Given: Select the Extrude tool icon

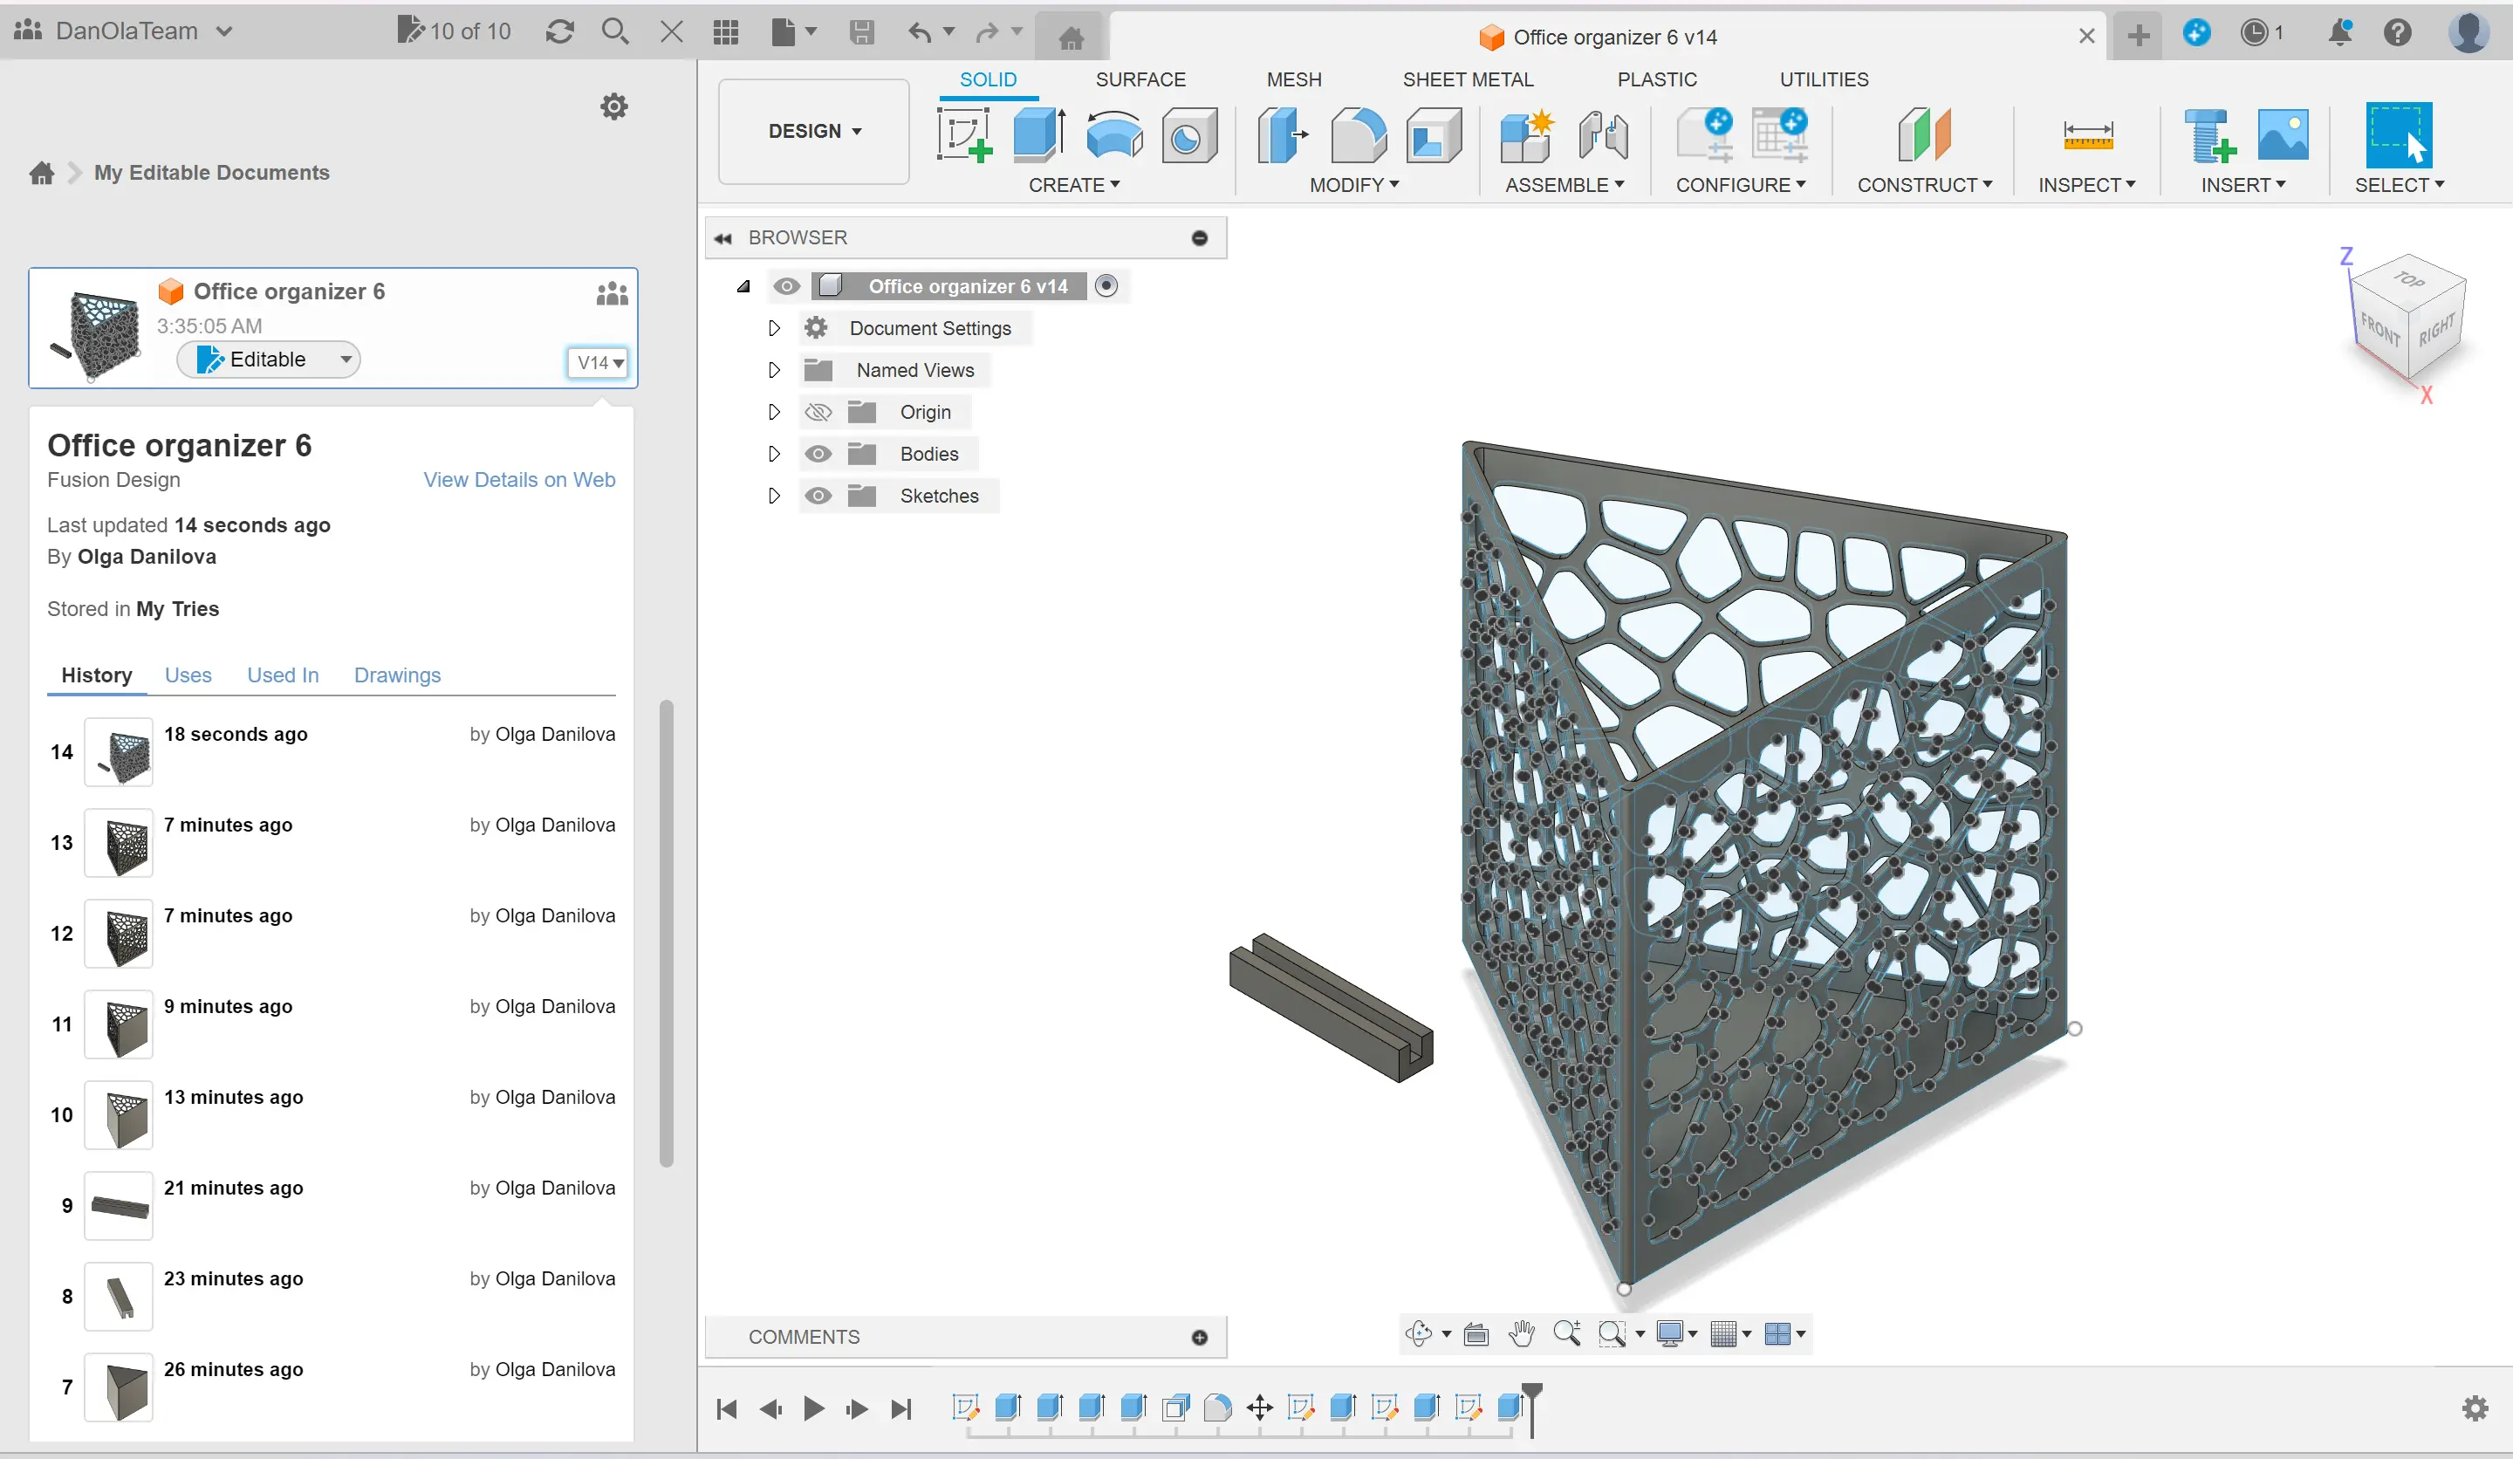Looking at the screenshot, I should [x=1039, y=134].
